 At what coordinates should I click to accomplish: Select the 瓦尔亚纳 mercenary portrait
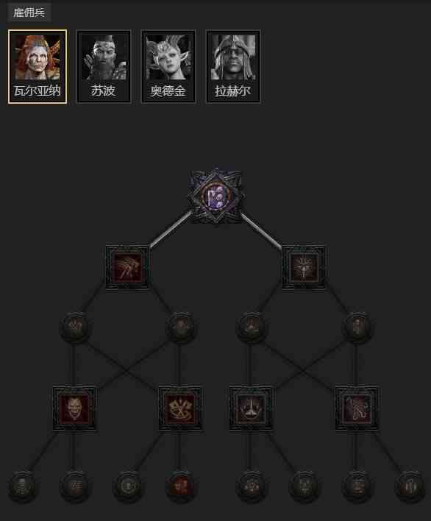38,66
